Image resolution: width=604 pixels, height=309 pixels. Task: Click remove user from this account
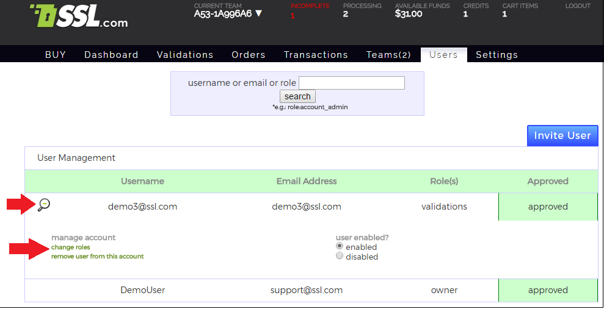(x=98, y=257)
